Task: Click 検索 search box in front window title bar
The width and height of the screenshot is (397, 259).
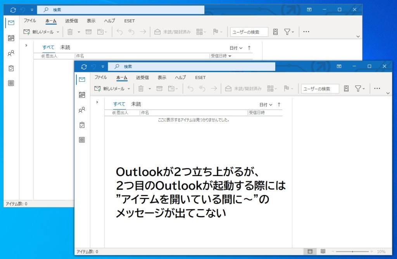Action: pyautogui.click(x=192, y=67)
